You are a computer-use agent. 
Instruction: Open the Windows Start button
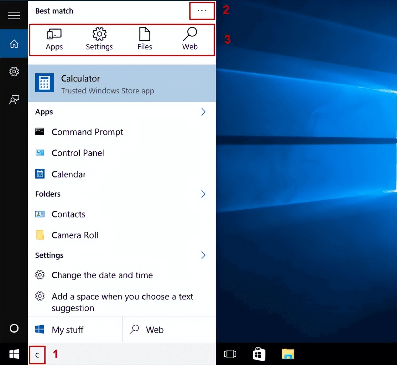pos(14,354)
